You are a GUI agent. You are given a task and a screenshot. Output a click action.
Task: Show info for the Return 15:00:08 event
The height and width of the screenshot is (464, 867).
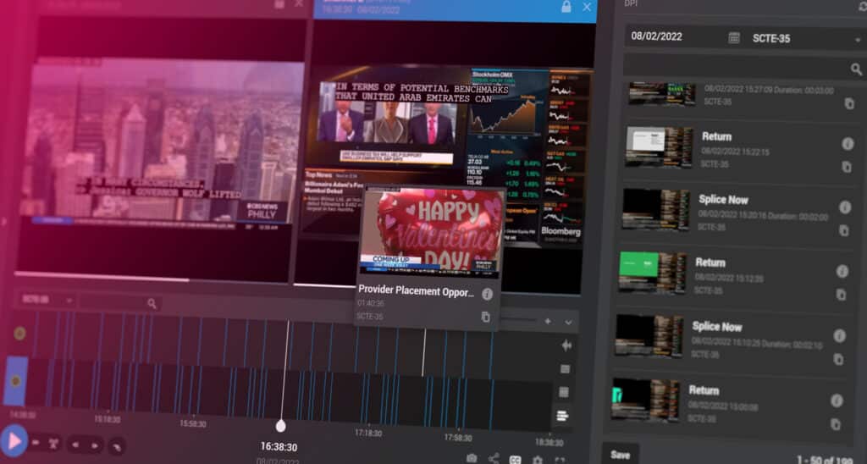point(837,400)
